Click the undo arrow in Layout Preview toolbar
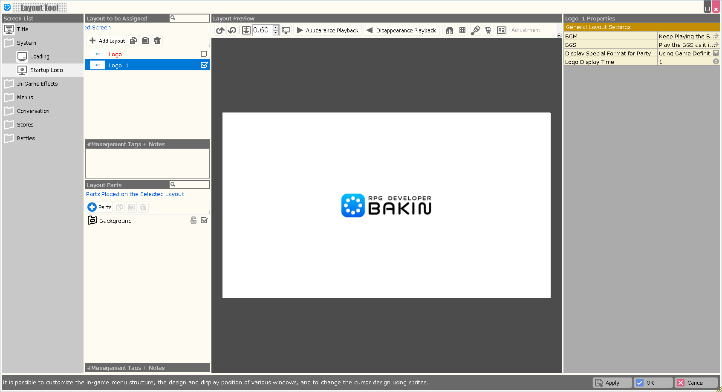 point(220,30)
